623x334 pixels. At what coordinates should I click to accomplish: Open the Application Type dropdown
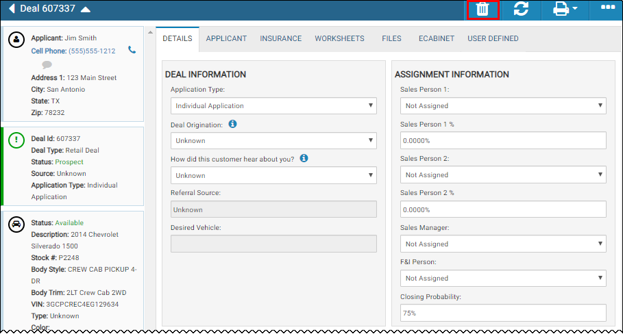tap(273, 106)
